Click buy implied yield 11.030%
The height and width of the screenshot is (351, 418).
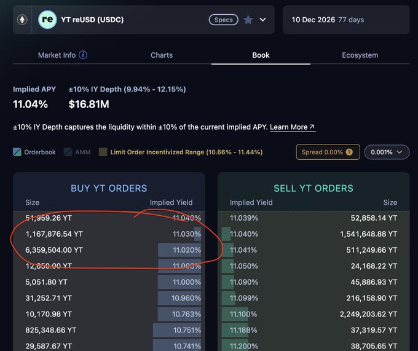click(187, 234)
